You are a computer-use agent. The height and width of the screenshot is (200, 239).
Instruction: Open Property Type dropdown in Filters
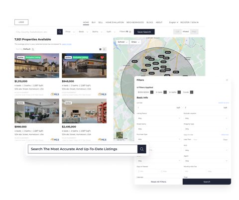(206, 129)
